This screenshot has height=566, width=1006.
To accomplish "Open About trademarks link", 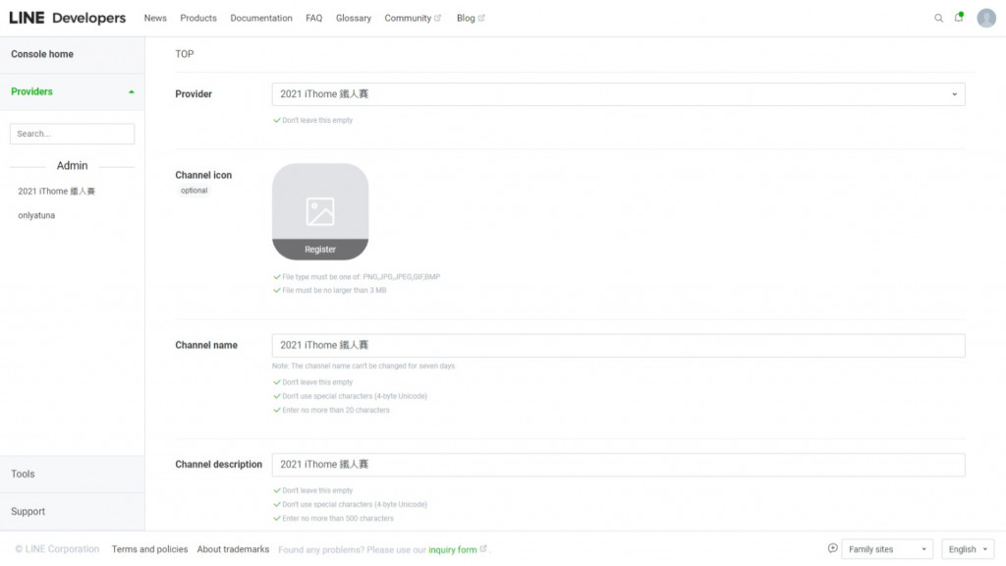I will tap(233, 549).
